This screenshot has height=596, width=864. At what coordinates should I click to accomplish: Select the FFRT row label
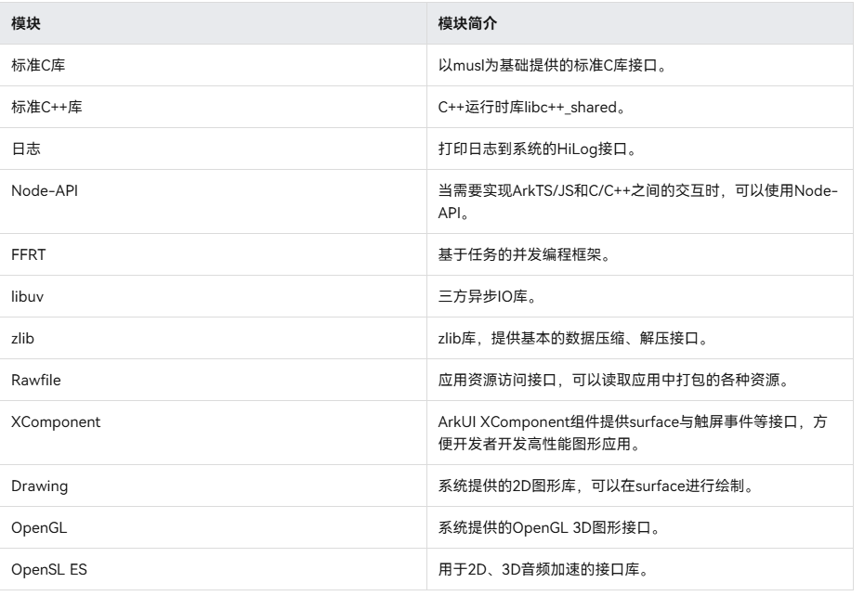[x=29, y=254]
